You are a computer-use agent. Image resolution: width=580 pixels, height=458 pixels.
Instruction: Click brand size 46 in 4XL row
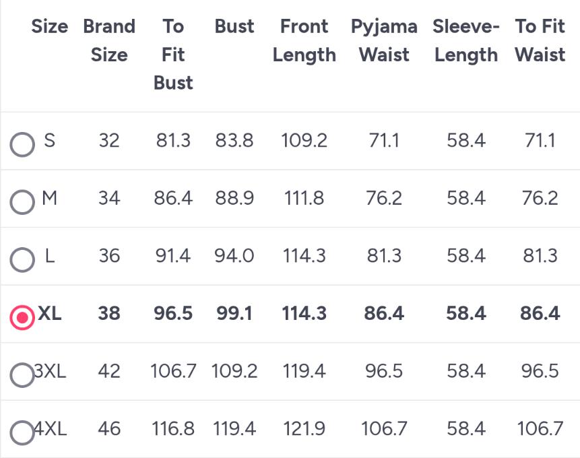point(109,429)
